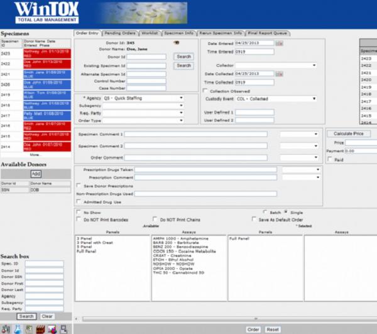The image size is (377, 334).
Task: Switch to the Pending Orders tab
Action: click(120, 33)
